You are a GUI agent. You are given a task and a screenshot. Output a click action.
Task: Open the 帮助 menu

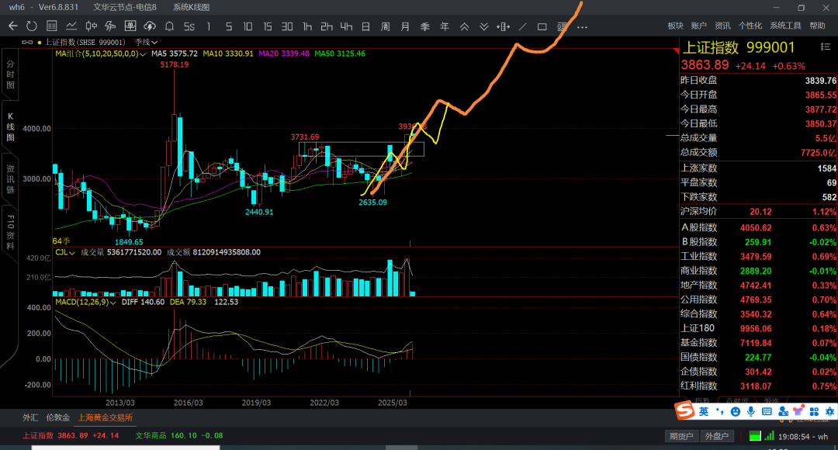[817, 26]
